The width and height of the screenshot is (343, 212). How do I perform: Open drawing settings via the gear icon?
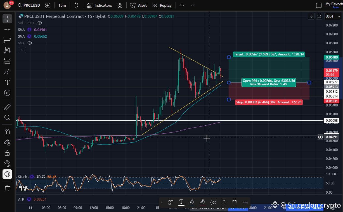click(x=213, y=203)
